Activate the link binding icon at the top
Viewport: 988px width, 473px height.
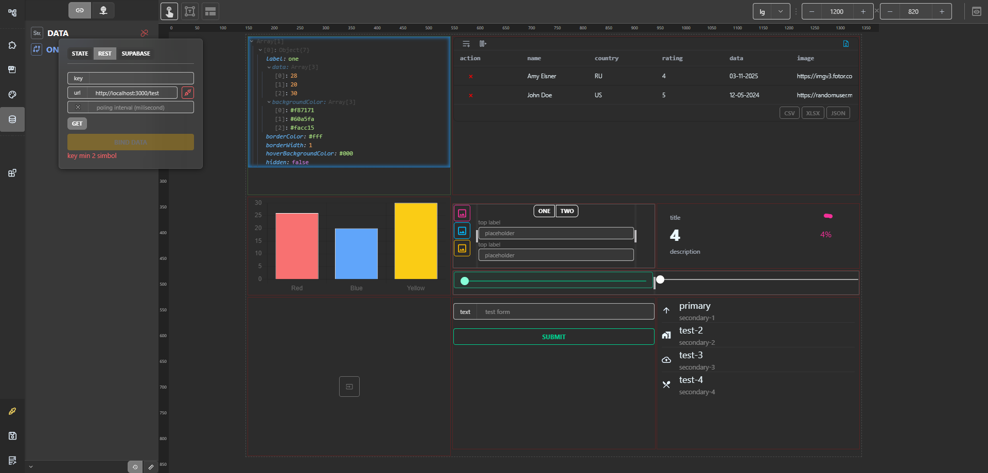pyautogui.click(x=80, y=10)
